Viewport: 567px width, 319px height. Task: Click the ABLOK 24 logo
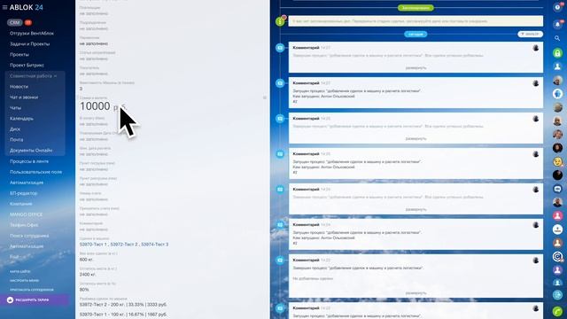26,7
